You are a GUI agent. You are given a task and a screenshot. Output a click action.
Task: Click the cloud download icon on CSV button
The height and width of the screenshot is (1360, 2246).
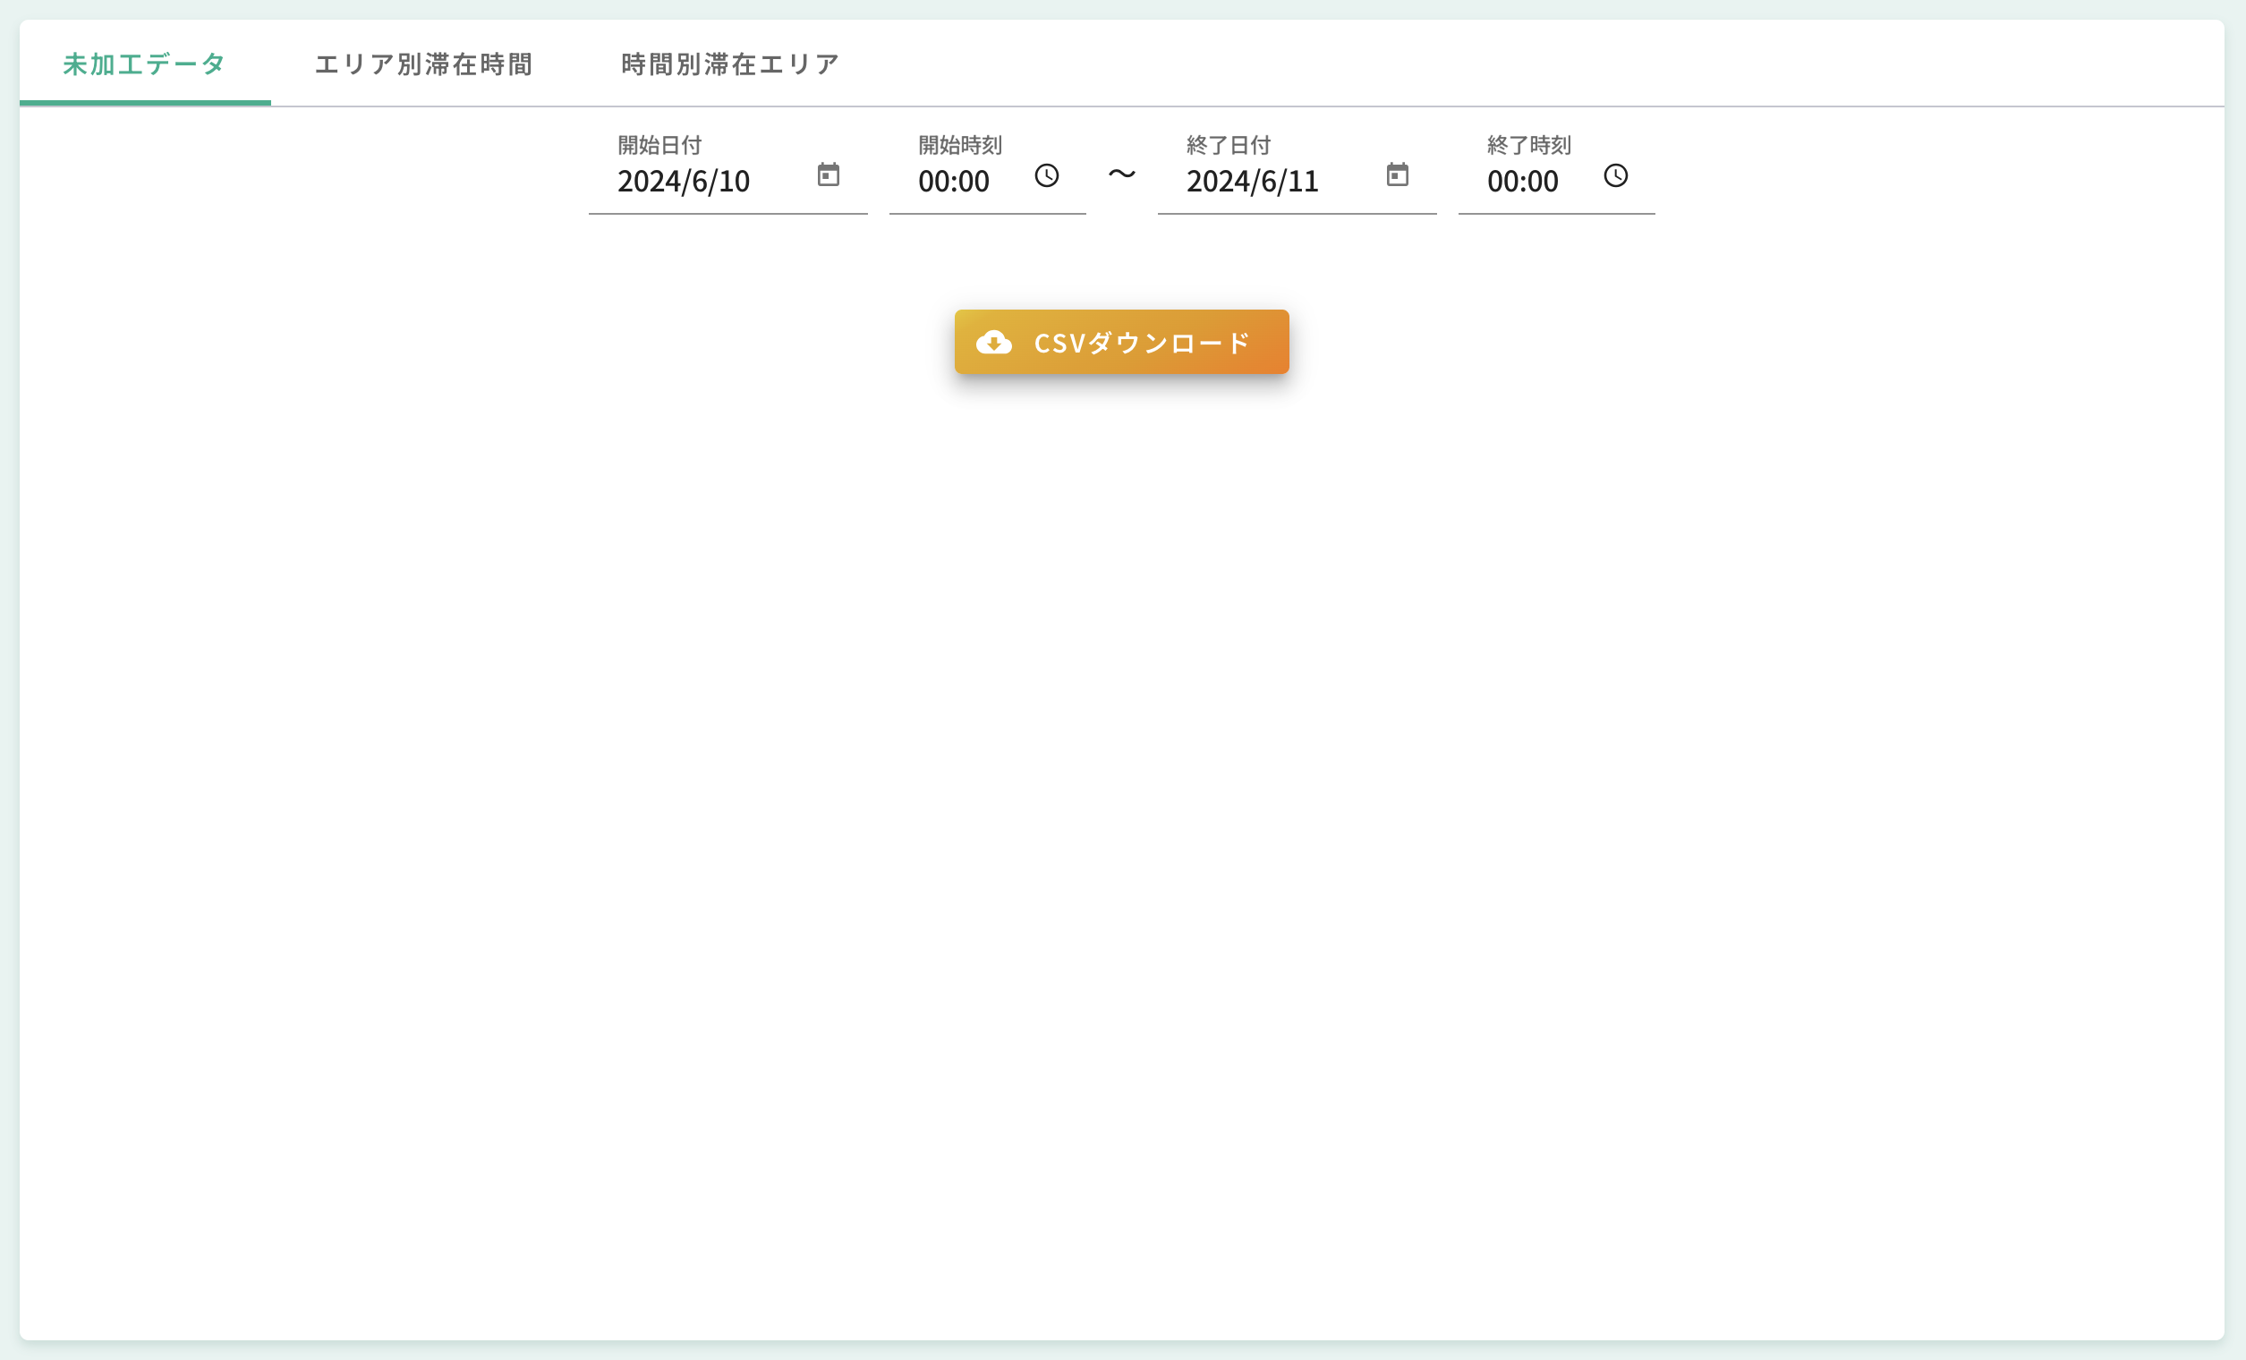click(993, 343)
